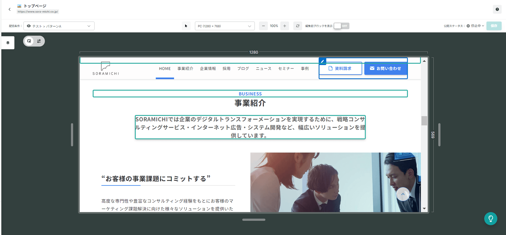Click the preview vertical scrollbar thumb
The width and height of the screenshot is (506, 235).
(x=424, y=121)
